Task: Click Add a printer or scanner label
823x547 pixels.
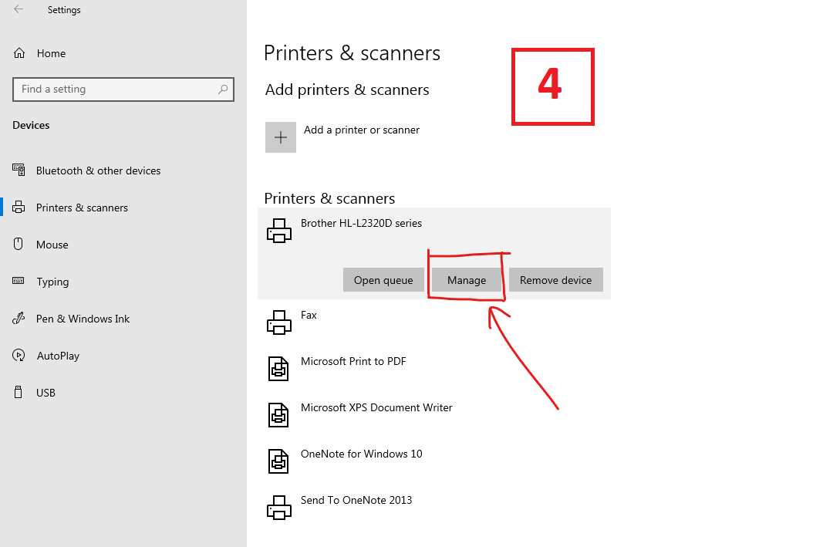Action: pyautogui.click(x=362, y=130)
